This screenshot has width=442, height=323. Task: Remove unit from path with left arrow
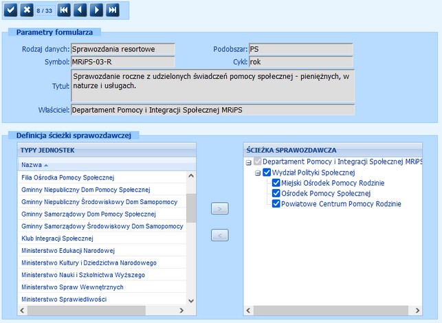click(x=219, y=236)
